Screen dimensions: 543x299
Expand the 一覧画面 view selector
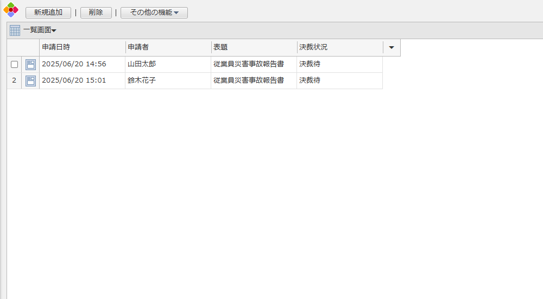40,30
